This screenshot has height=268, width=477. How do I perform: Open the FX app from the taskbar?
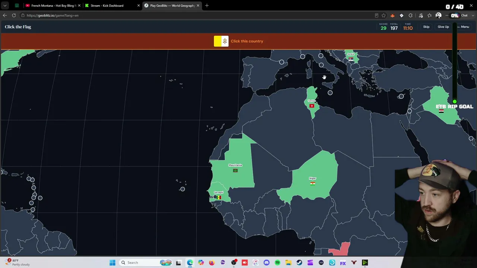343,263
